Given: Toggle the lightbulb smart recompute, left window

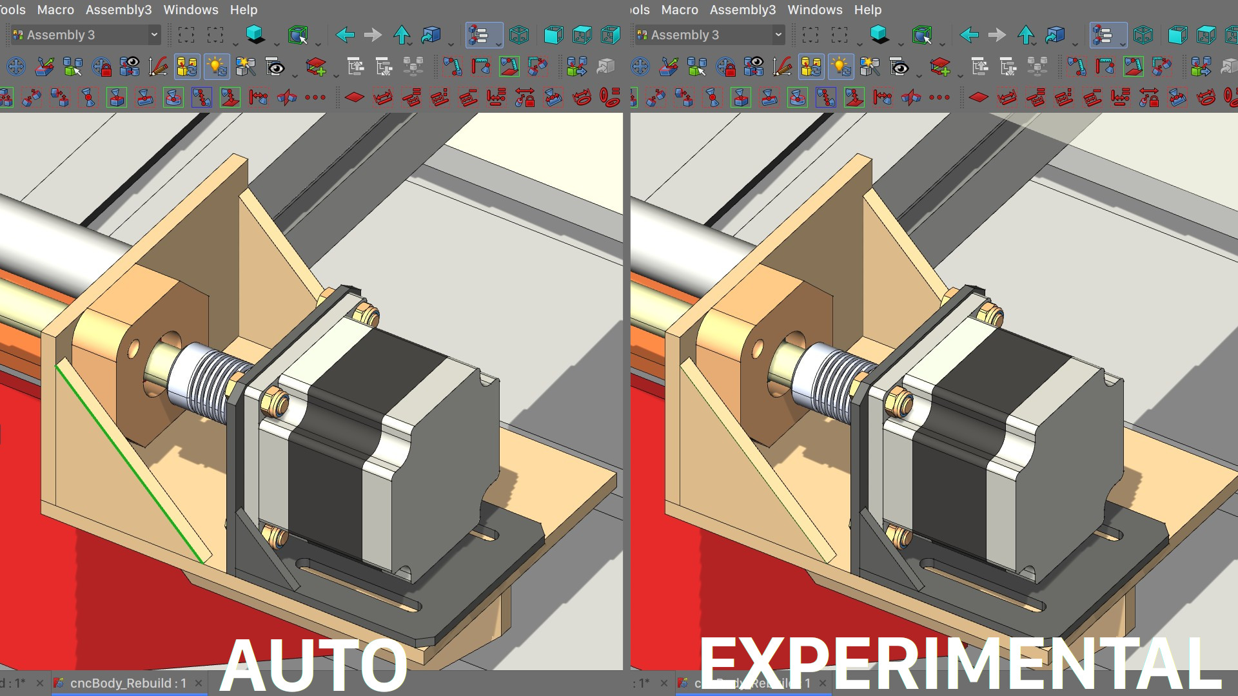Looking at the screenshot, I should pyautogui.click(x=217, y=66).
